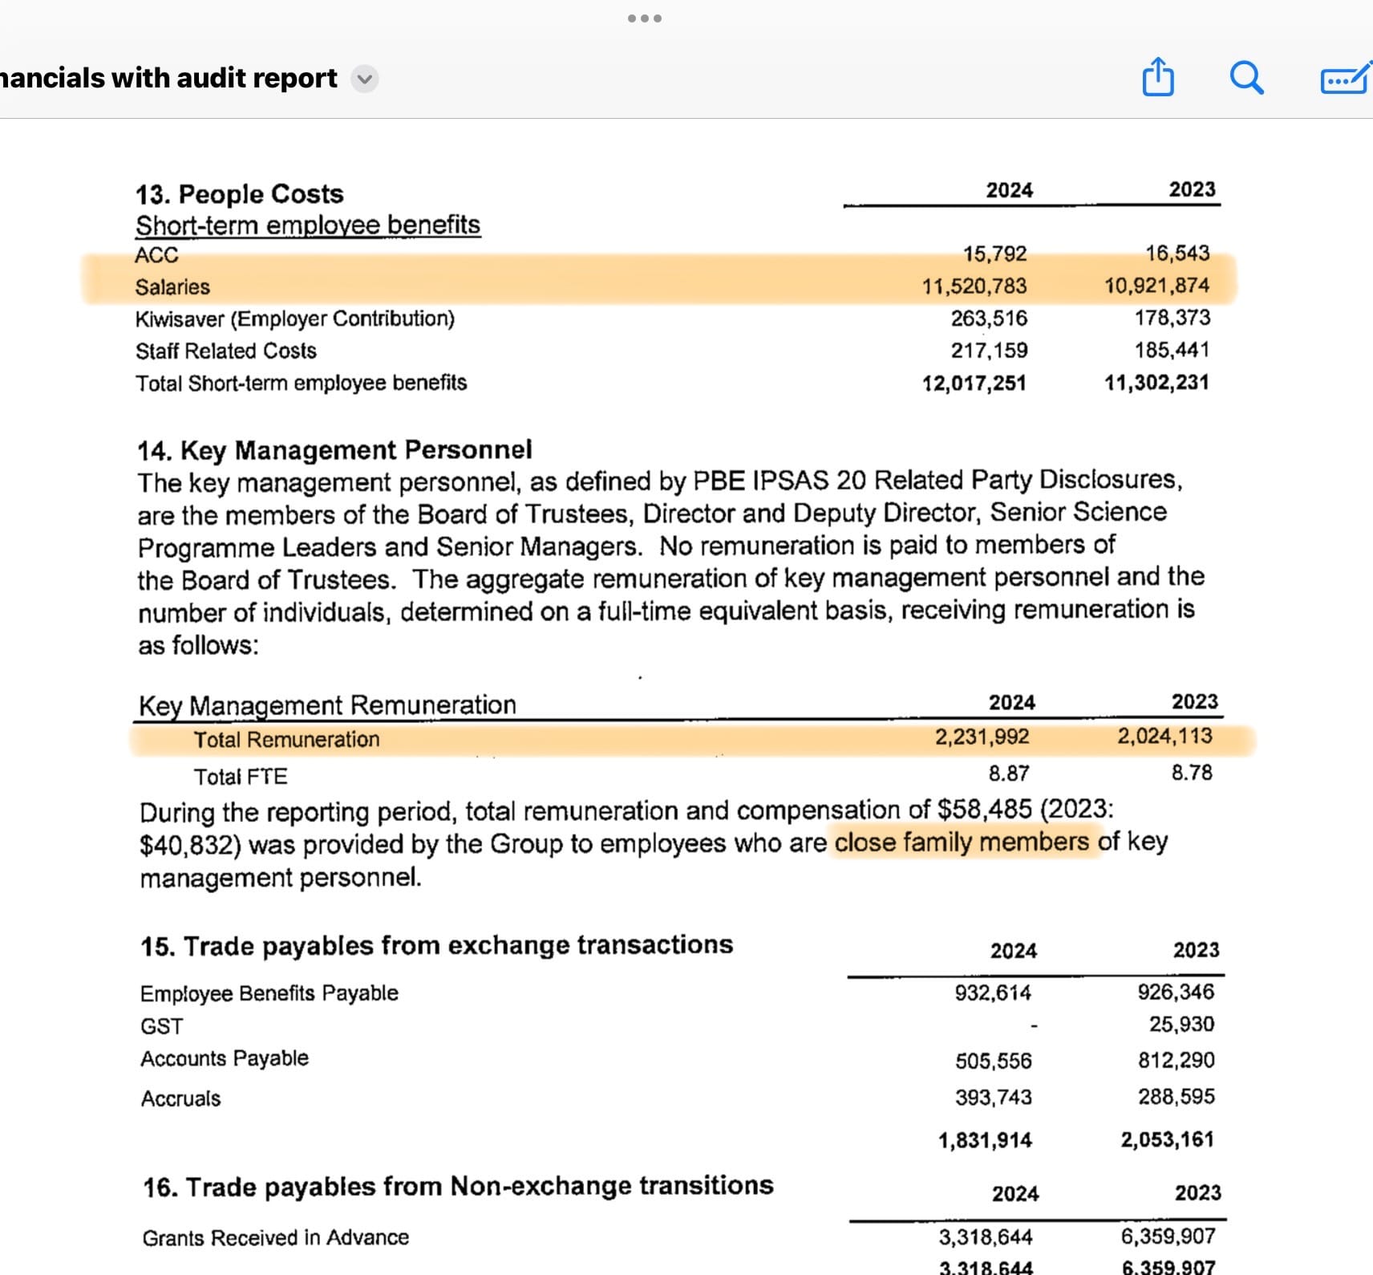Click the "Employee Benefits Payable" row label

coord(269,993)
